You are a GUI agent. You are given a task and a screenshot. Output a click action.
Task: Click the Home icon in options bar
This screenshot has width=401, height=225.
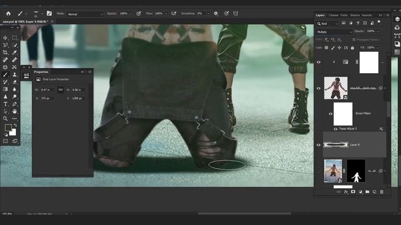click(8, 14)
